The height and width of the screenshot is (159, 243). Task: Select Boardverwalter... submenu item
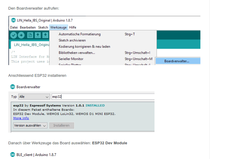pyautogui.click(x=178, y=61)
